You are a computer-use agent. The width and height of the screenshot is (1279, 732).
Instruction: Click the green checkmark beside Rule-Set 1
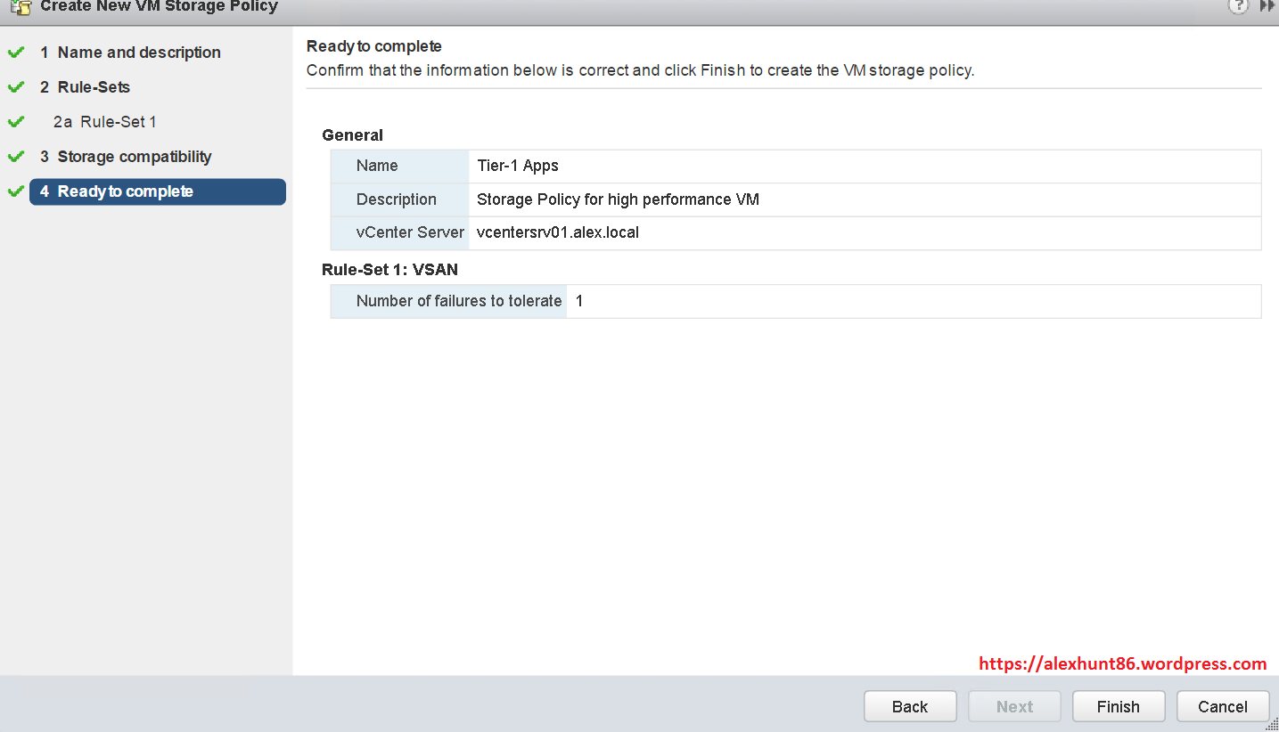coord(15,121)
